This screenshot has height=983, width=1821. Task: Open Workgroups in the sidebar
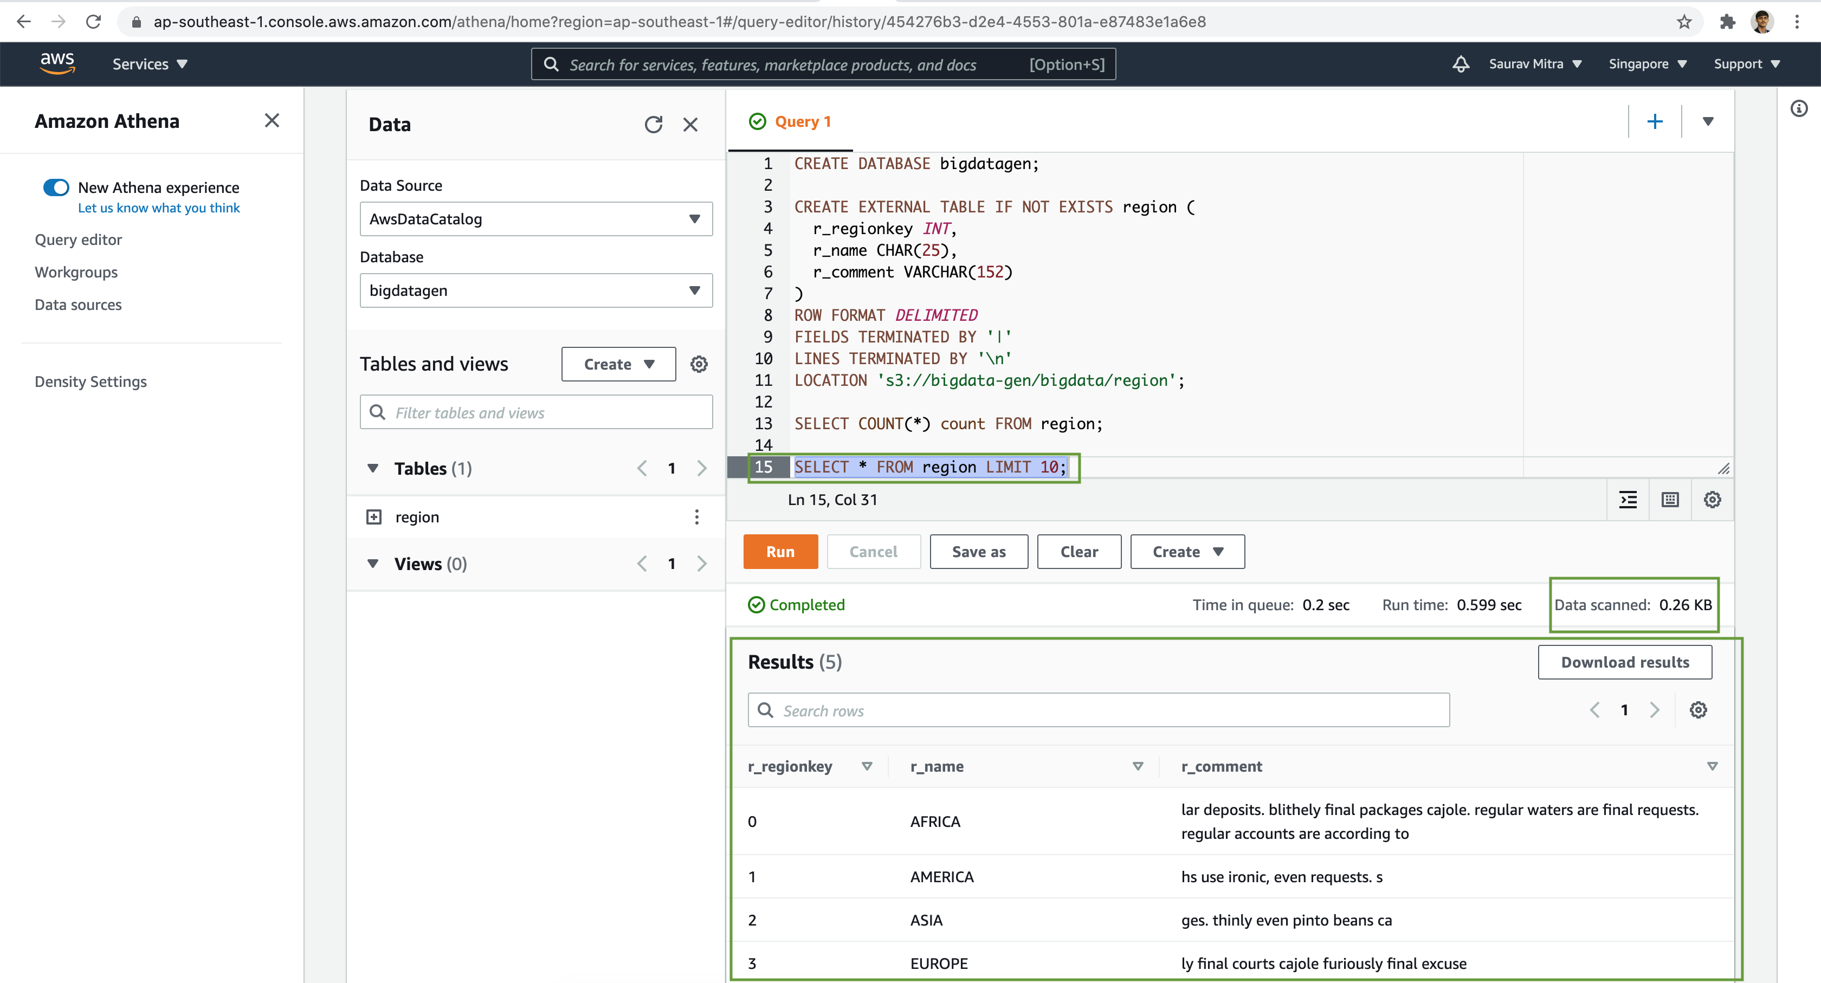coord(76,273)
